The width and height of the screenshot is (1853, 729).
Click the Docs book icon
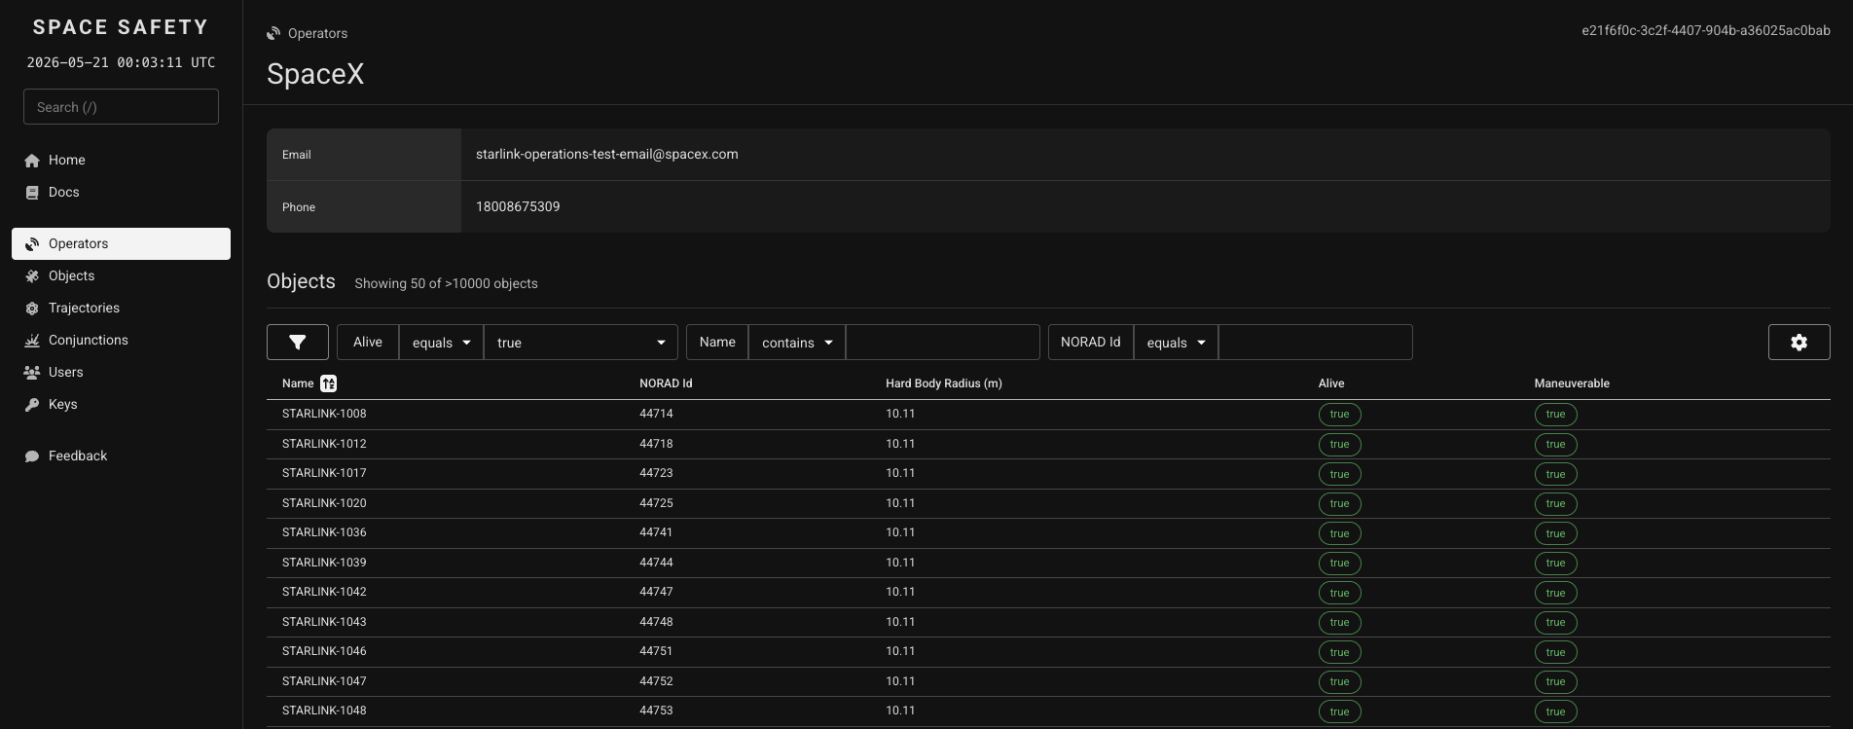point(32,193)
